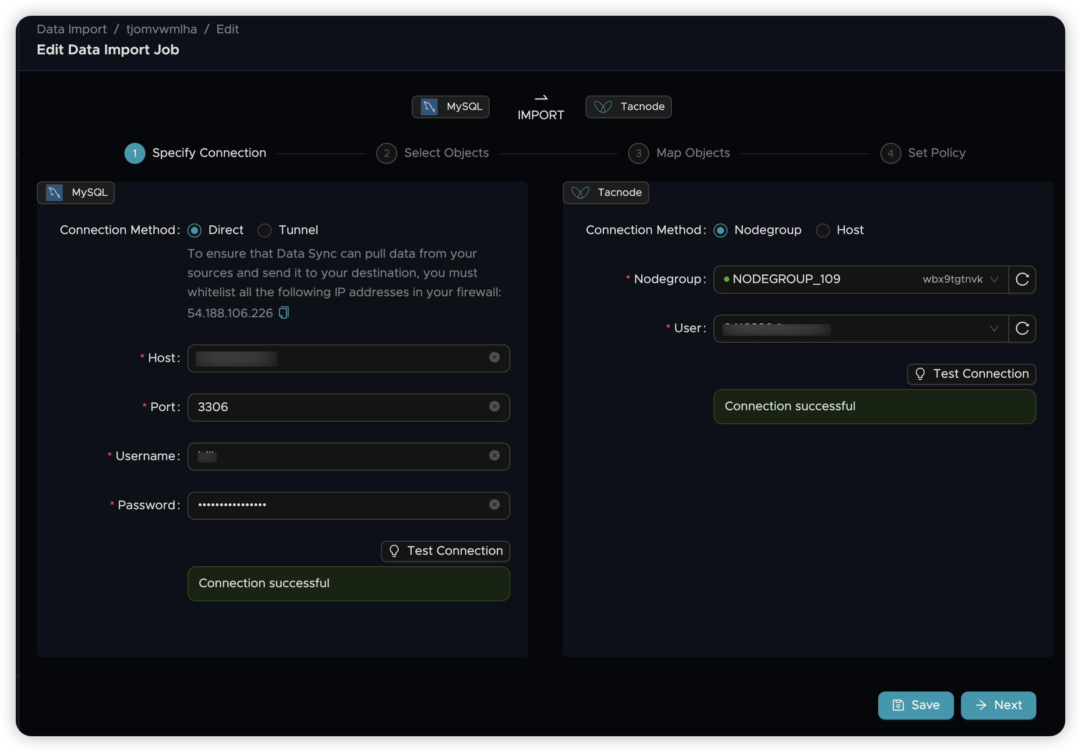Screen dimensions: 1081x752
Task: Refresh the User list
Action: point(1022,328)
